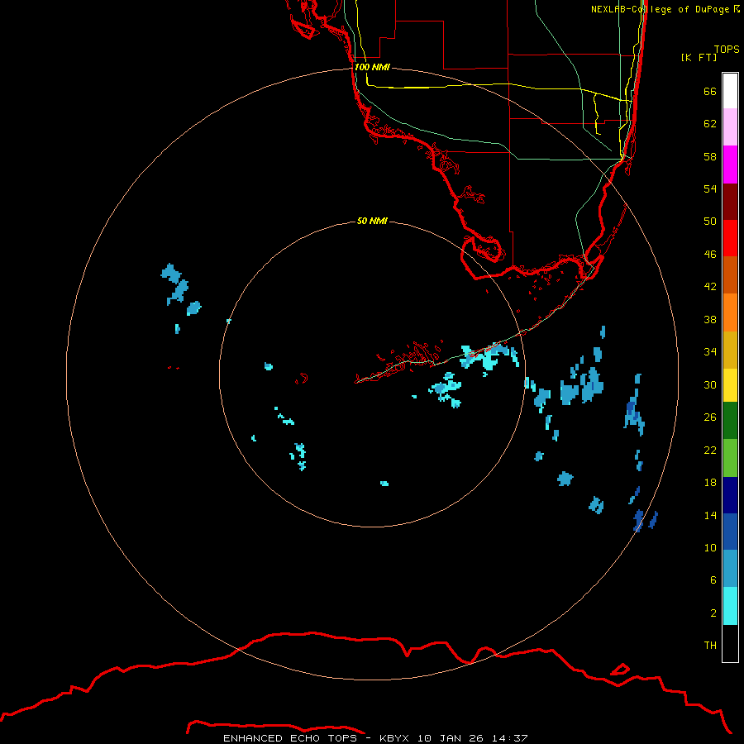Click the KBYX station identifier
The image size is (744, 744).
(x=393, y=738)
